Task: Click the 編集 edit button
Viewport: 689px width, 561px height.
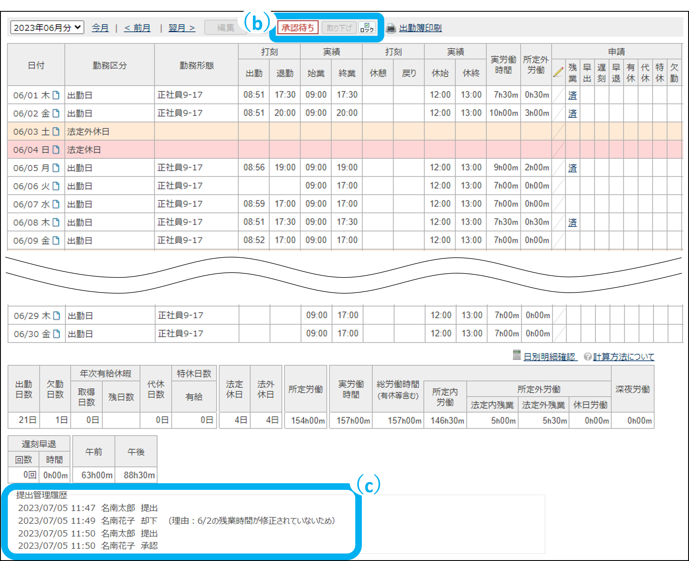Action: (225, 28)
